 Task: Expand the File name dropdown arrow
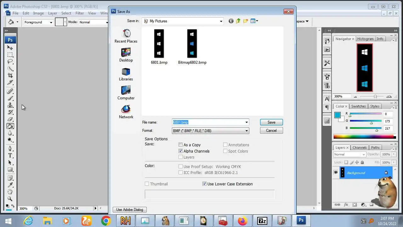click(x=247, y=122)
